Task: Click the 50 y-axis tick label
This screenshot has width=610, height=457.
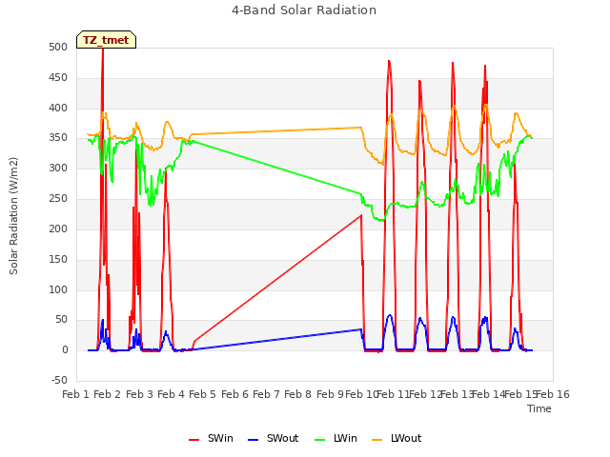Action: pos(62,320)
